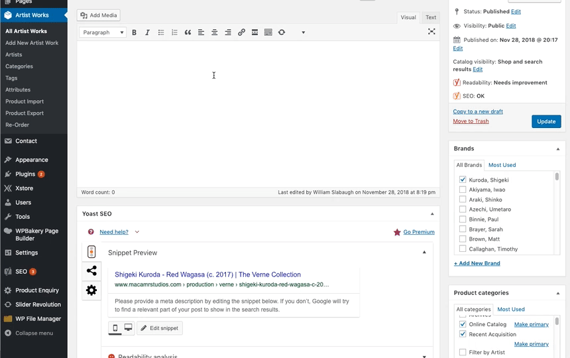
Task: Click the Yoast help question-mark icon
Action: pyautogui.click(x=91, y=232)
